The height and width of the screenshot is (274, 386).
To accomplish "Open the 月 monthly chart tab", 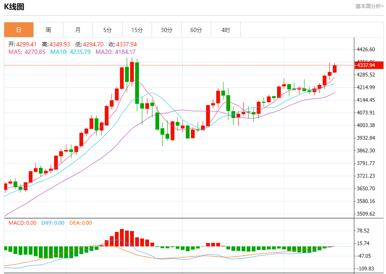I will pos(78,30).
